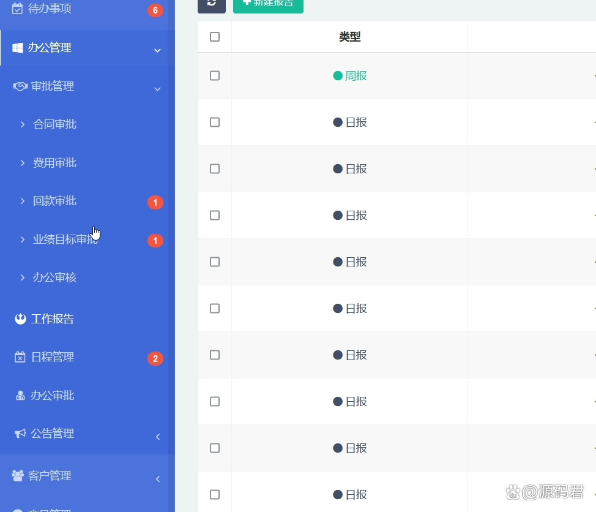
Task: Expand the 业绩目标审批 arrow
Action: tap(23, 239)
